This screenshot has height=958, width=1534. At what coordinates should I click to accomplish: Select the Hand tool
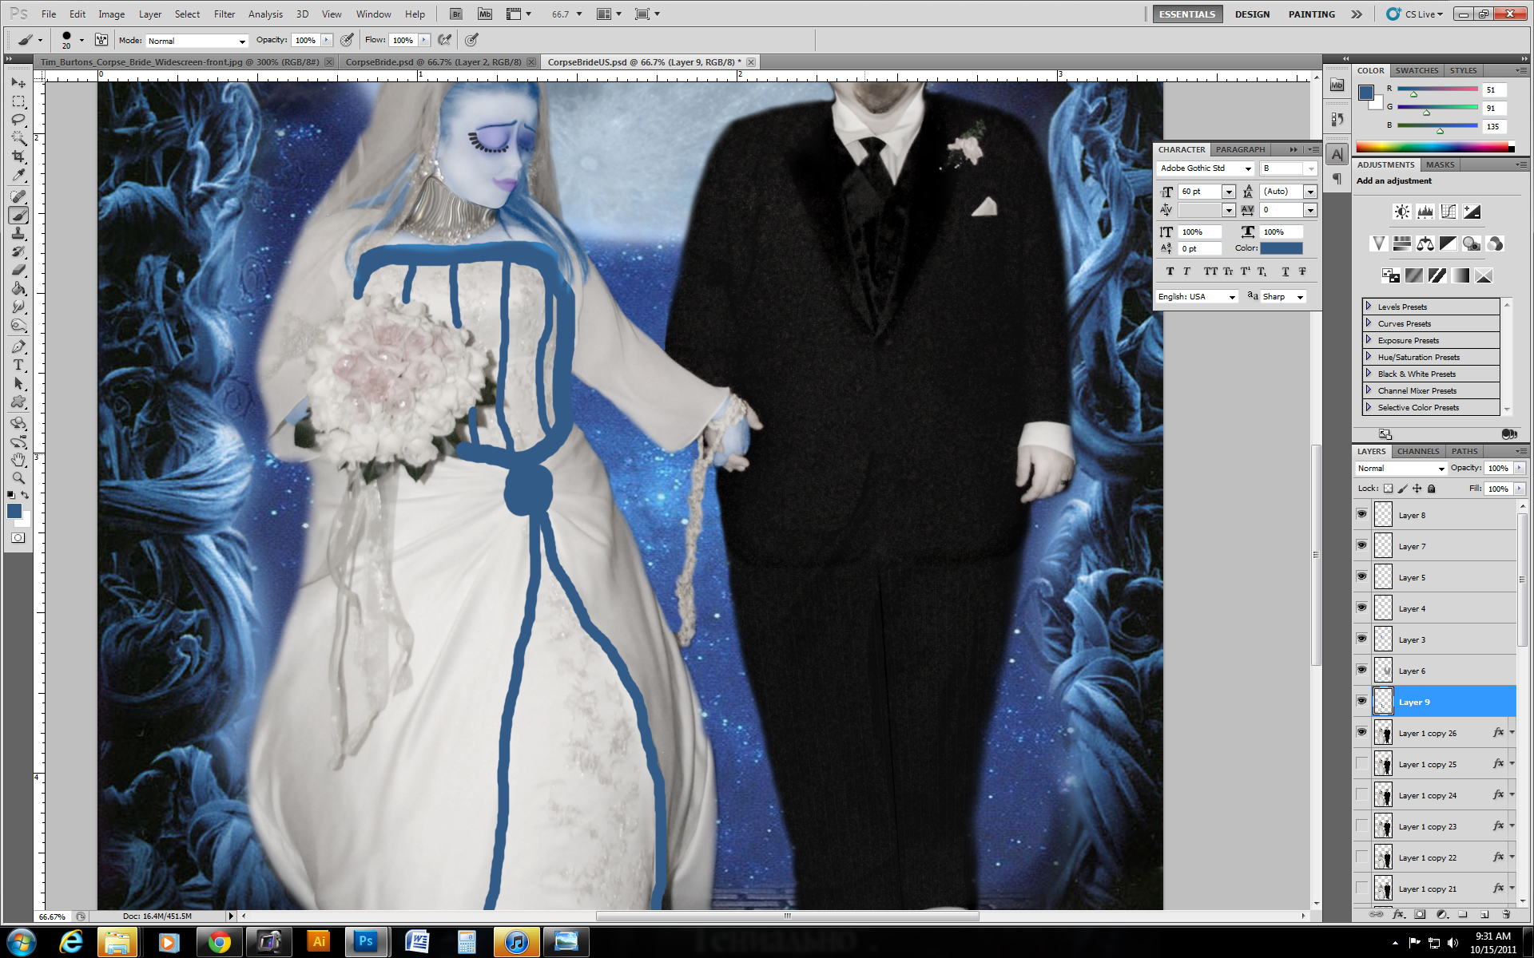point(18,460)
